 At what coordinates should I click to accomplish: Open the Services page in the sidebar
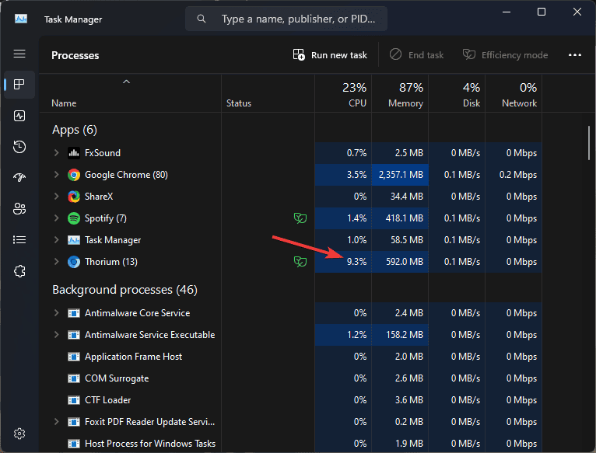19,271
